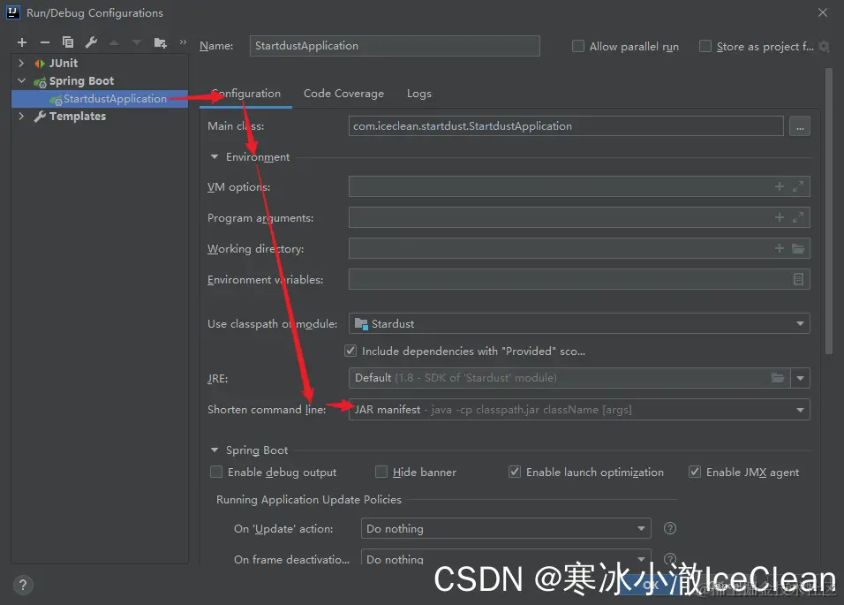Uncheck Include dependencies with Provided scope
Screen dimensions: 844x605
350,351
